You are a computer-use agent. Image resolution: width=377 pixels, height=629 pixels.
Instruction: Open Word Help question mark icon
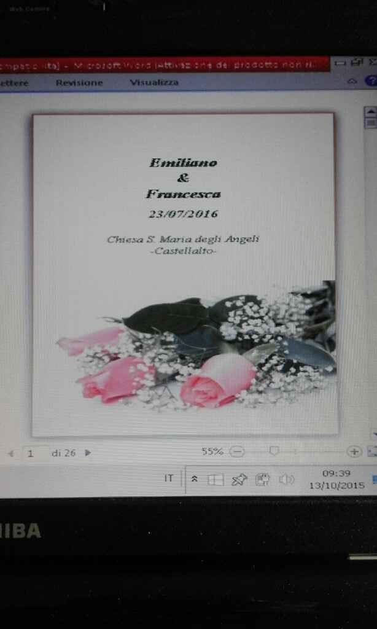370,80
